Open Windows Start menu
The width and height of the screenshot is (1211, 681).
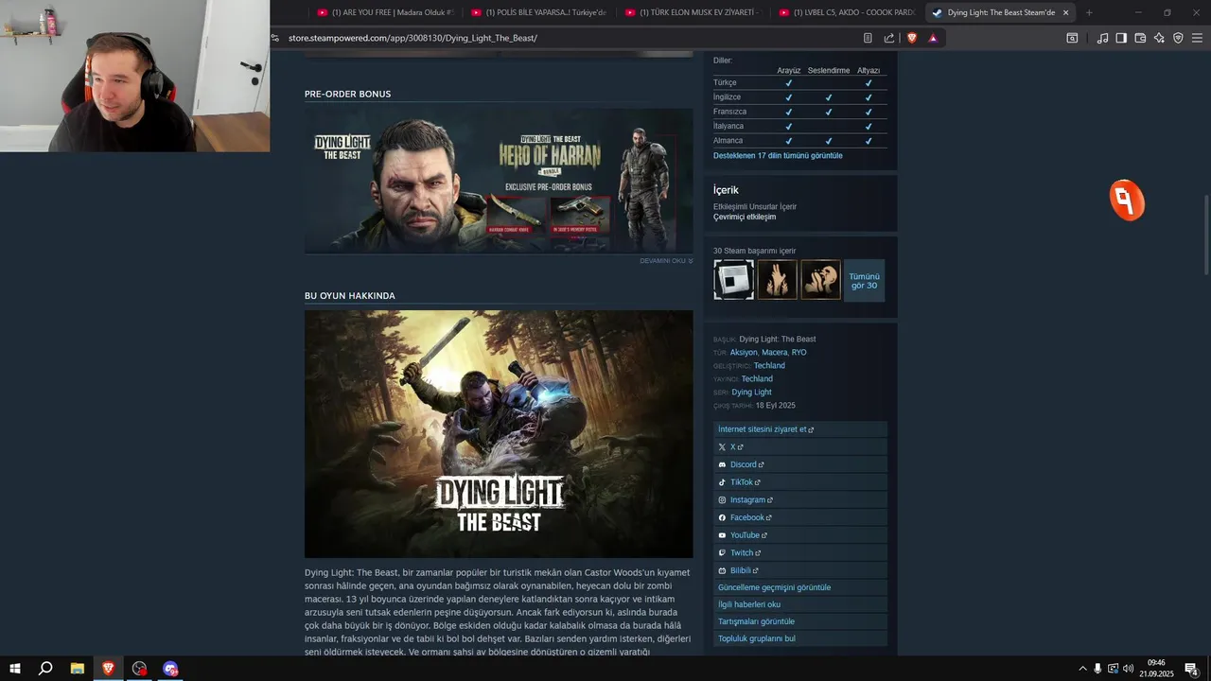pos(15,669)
